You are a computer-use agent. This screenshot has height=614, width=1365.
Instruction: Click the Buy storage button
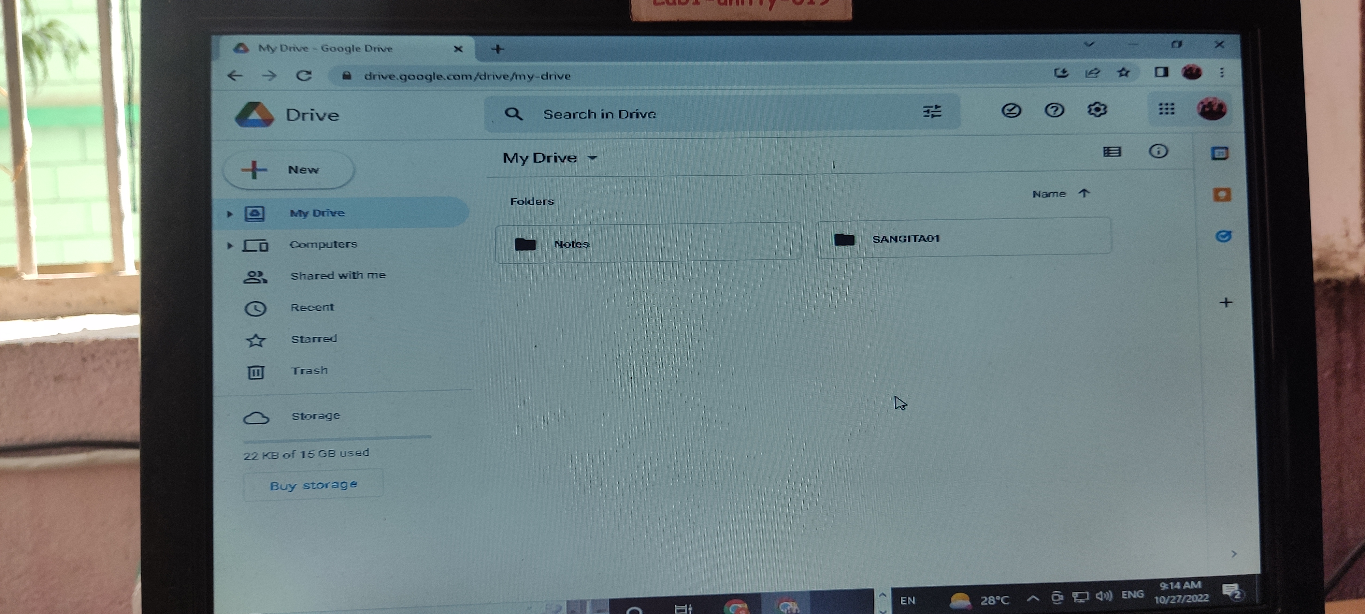tap(313, 485)
